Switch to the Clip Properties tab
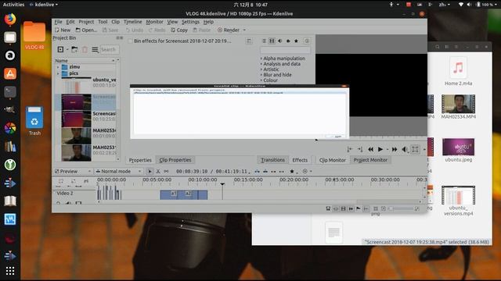The image size is (501, 281). [x=175, y=160]
